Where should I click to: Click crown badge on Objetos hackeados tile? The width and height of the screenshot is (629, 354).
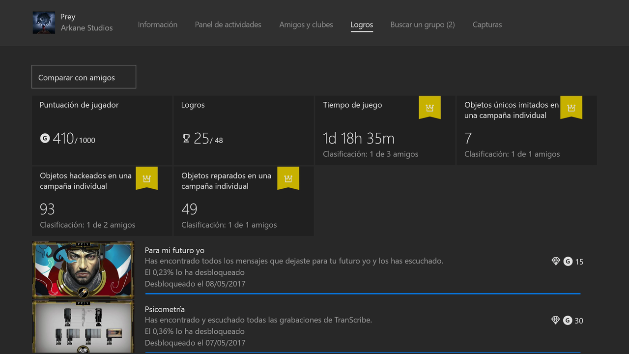click(146, 178)
